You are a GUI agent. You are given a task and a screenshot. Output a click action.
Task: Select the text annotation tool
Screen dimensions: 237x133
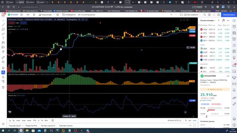3,38
